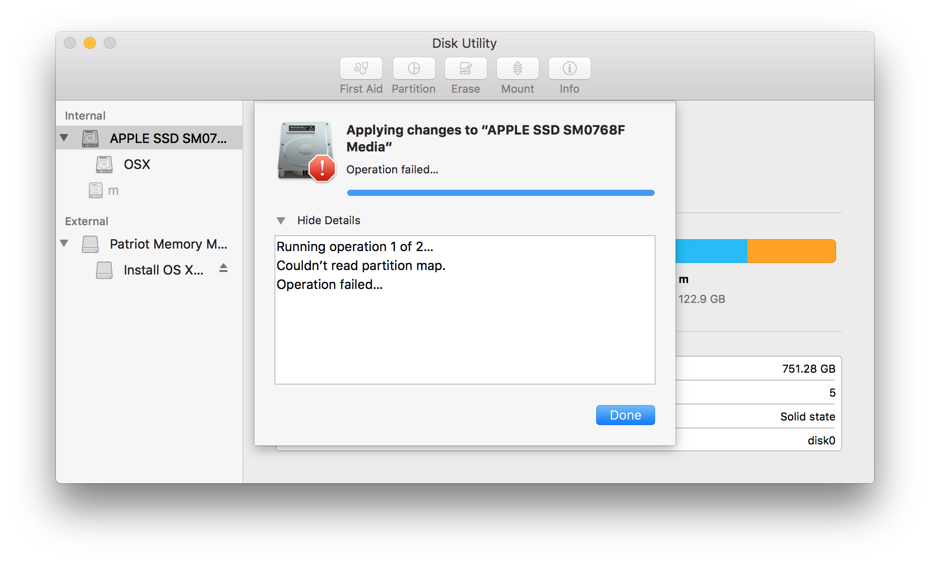Collapse the APPLE SSD disclosure triangle
The image size is (930, 563).
64,138
